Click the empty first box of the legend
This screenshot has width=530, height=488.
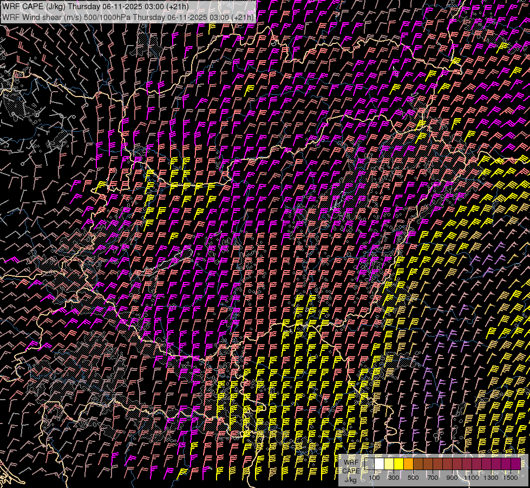pos(369,464)
